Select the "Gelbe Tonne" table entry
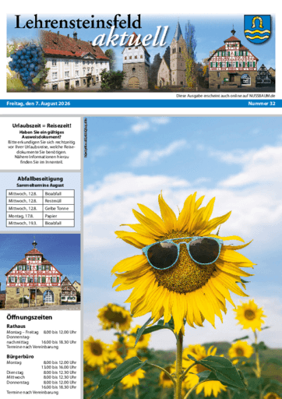 [57, 208]
